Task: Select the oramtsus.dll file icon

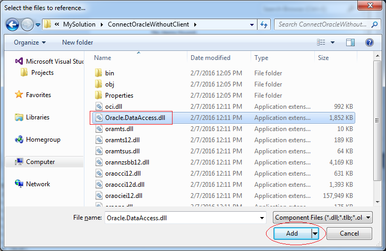Action: [99, 151]
